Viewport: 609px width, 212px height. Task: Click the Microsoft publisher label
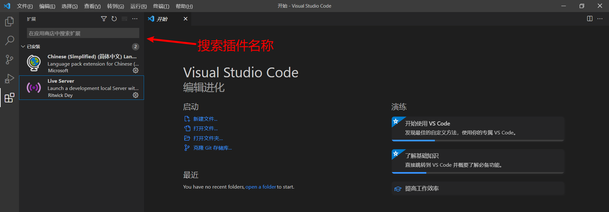pyautogui.click(x=58, y=71)
